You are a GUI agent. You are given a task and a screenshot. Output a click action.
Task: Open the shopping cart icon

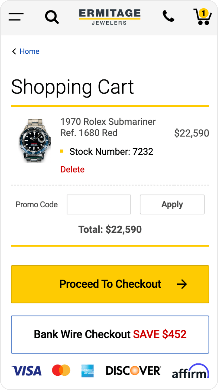coord(202,17)
